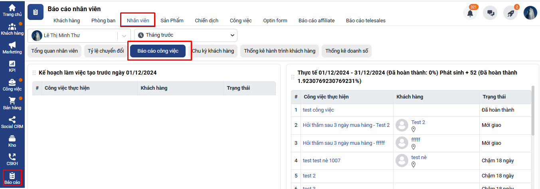Go to Trang chủ in sidebar

point(12,10)
